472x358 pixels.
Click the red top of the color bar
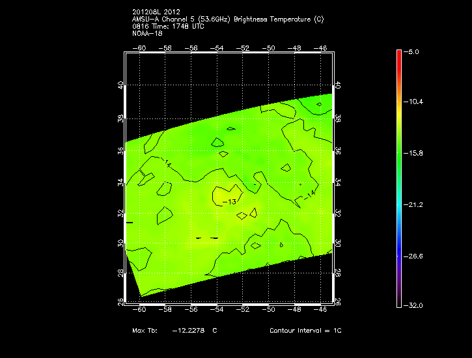pyautogui.click(x=399, y=55)
